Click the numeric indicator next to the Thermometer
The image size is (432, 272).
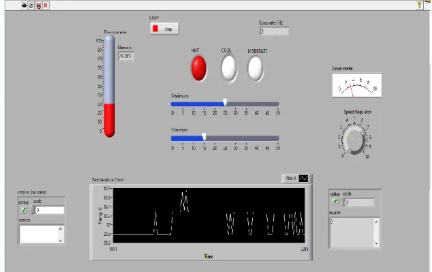click(x=126, y=56)
